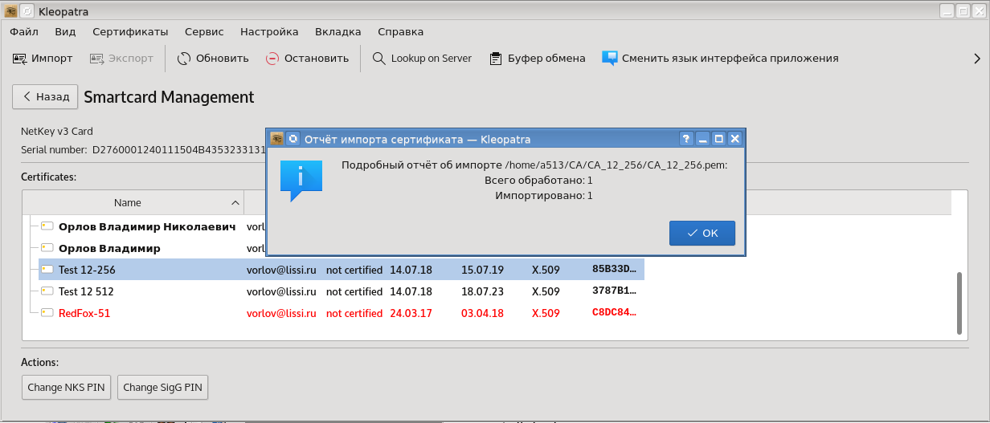Click the certificate icon beside RedFox-51

pos(47,313)
